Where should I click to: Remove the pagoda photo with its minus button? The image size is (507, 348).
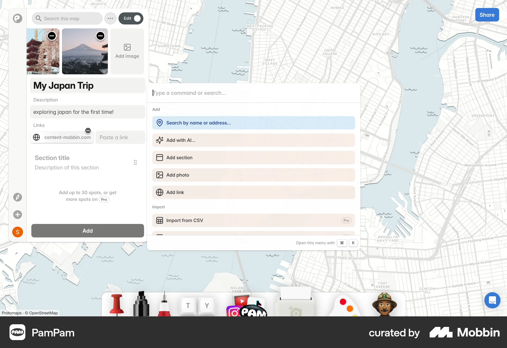(x=52, y=36)
